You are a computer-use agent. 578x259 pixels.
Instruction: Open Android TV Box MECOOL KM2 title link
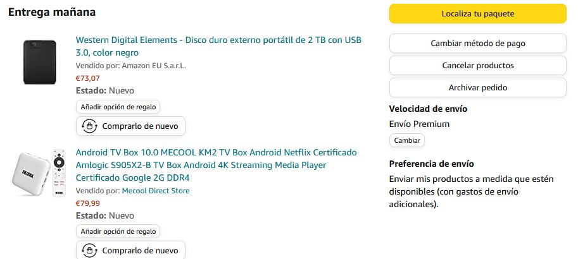click(217, 165)
